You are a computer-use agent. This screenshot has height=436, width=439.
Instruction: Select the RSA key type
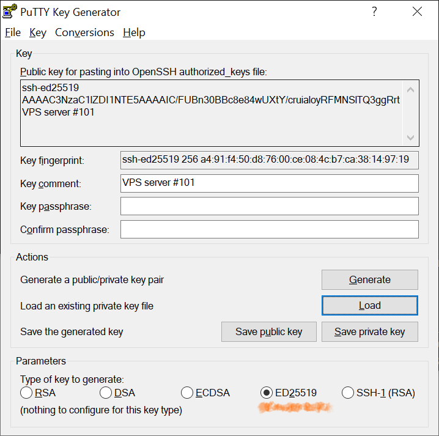coord(26,393)
